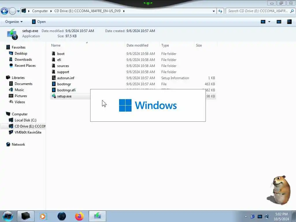Viewport: 296px width, 222px height.
Task: Click the bootmgr.efi file name
Action: coord(66,90)
